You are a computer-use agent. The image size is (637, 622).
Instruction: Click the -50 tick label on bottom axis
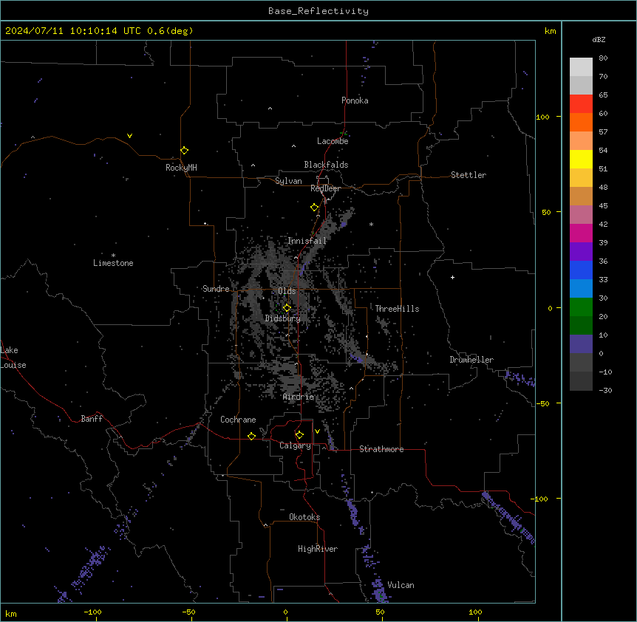coord(188,612)
